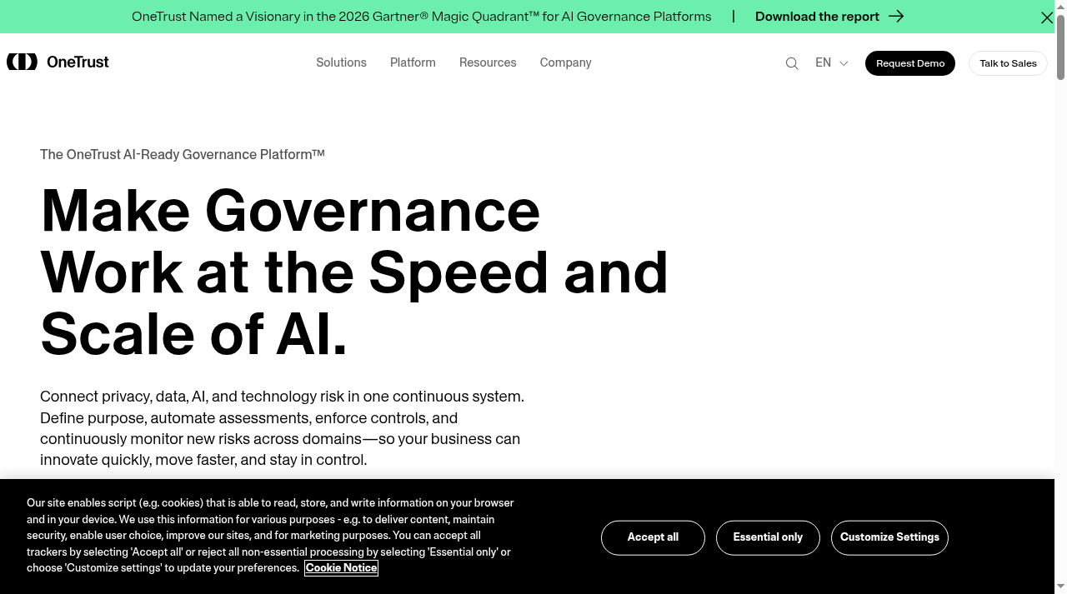
Task: Choose Essential only cookies
Action: pyautogui.click(x=768, y=537)
